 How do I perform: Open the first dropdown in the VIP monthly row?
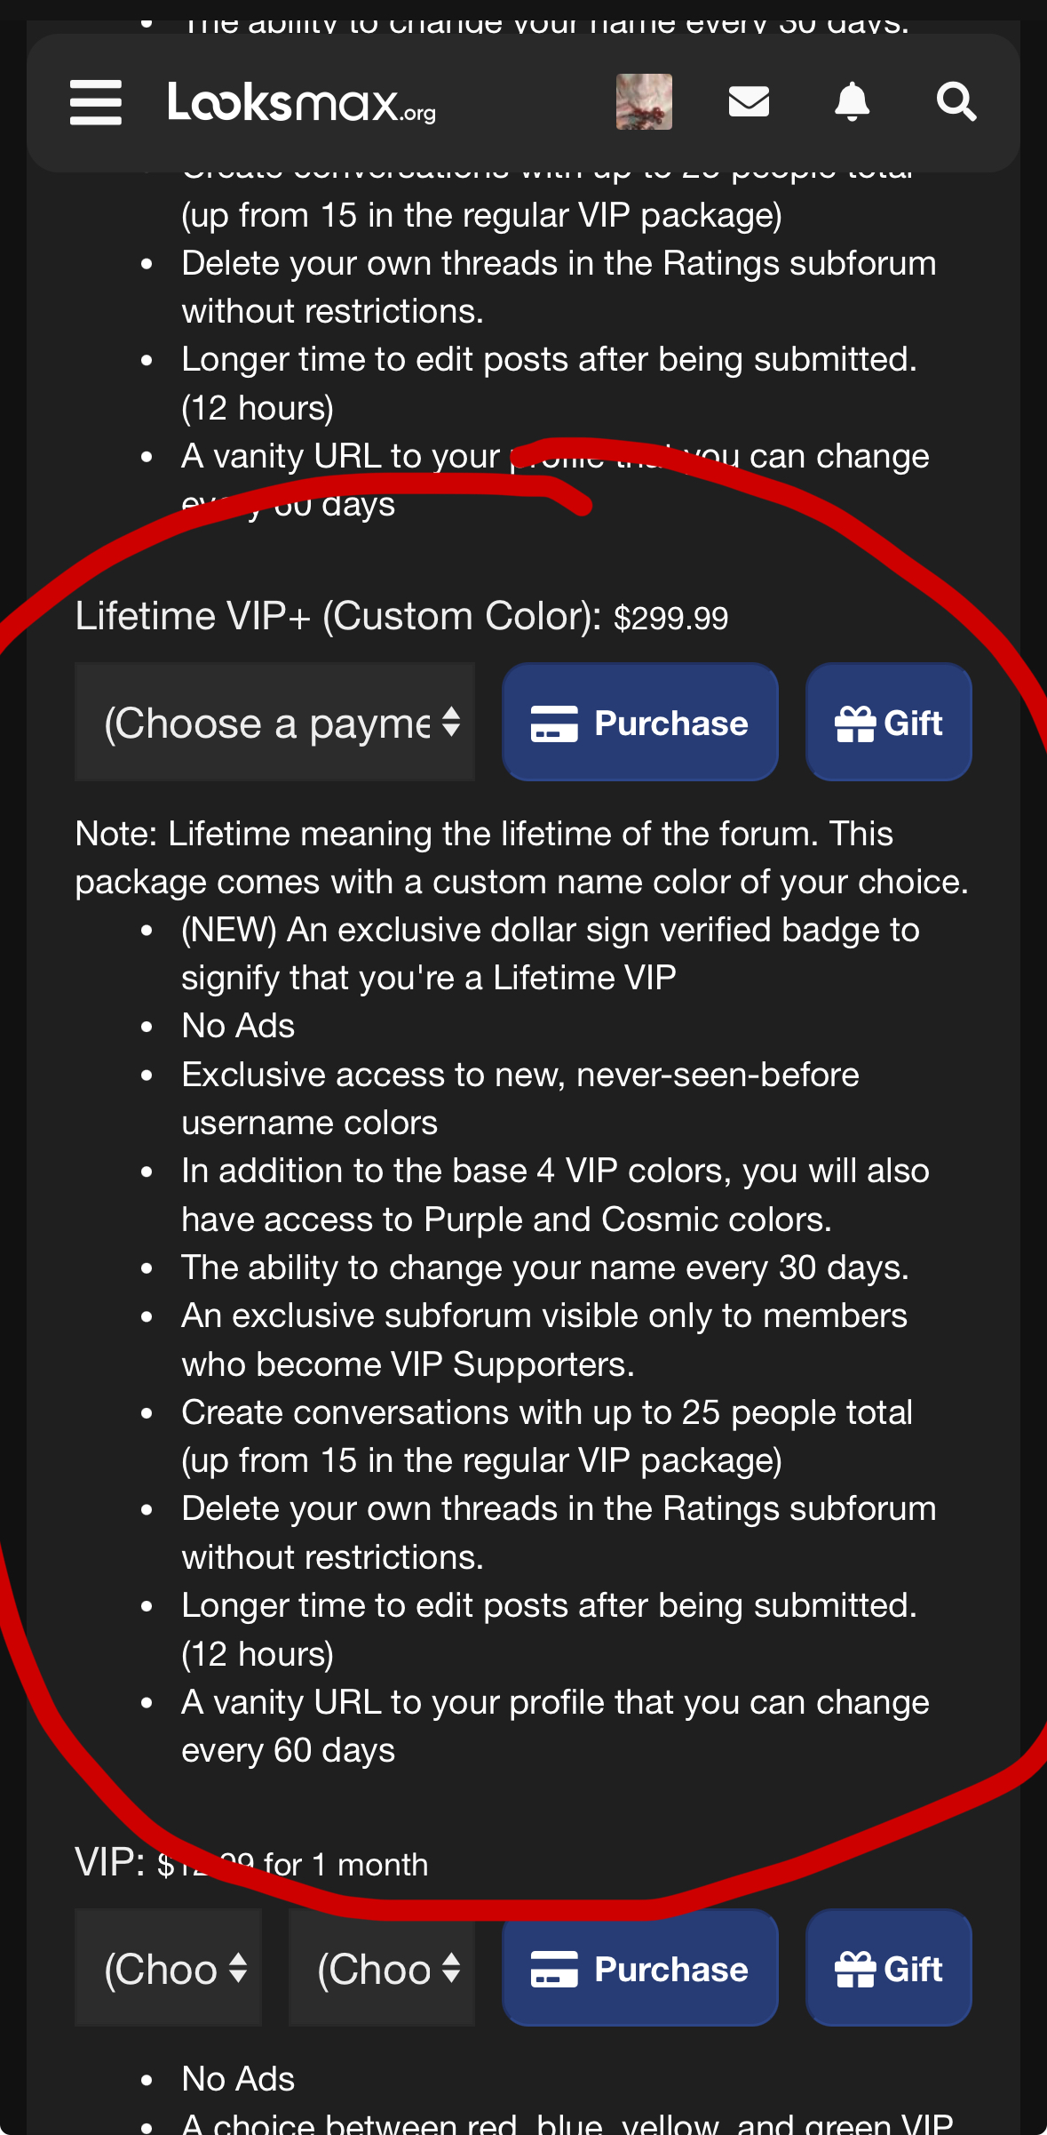tap(168, 1968)
